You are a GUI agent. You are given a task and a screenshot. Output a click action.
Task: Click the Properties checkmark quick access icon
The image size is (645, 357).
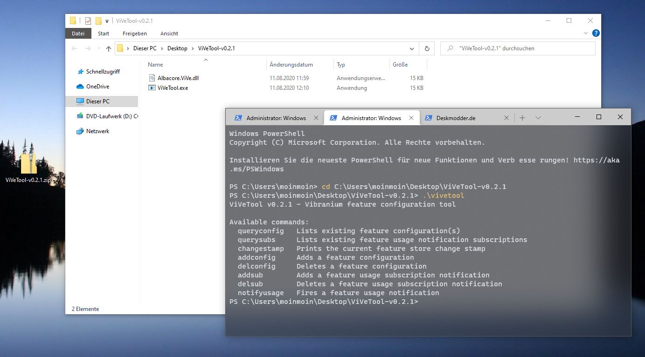pyautogui.click(x=88, y=21)
